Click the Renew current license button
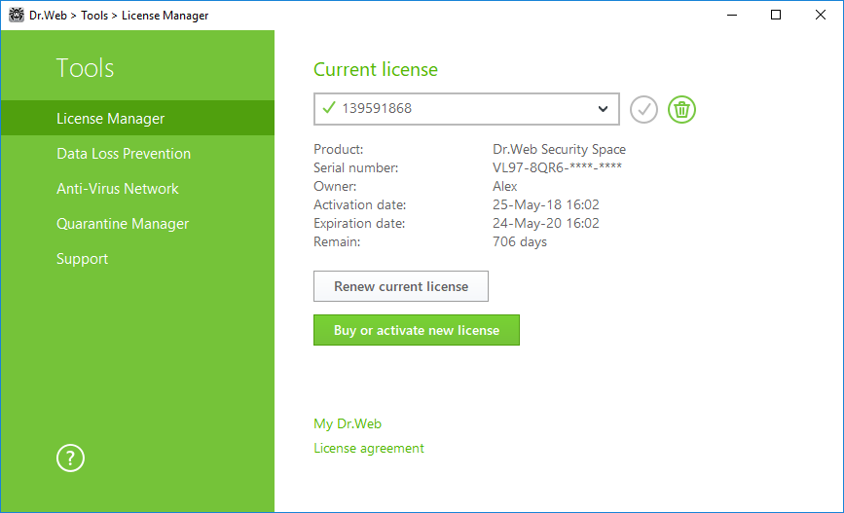This screenshot has width=844, height=513. (401, 286)
